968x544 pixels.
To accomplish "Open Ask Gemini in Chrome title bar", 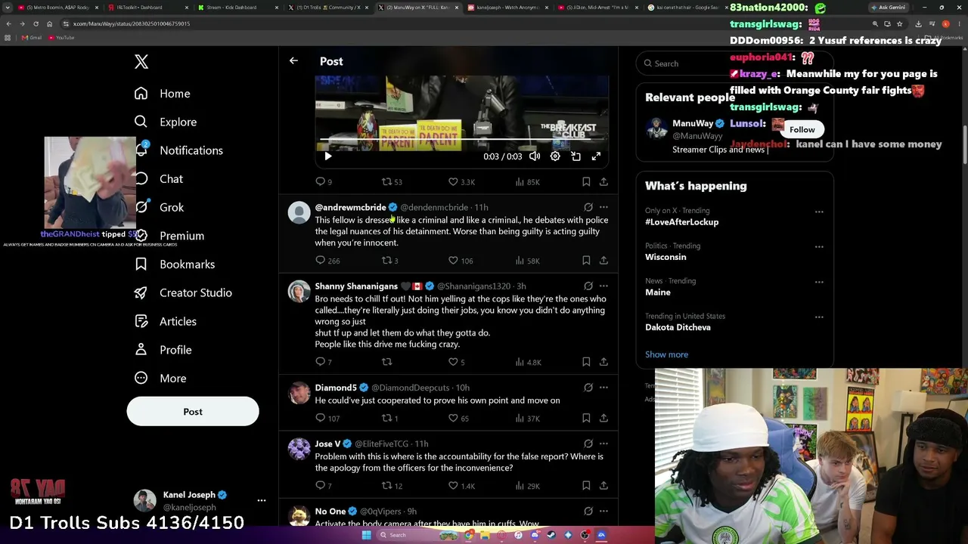I will coord(888,8).
